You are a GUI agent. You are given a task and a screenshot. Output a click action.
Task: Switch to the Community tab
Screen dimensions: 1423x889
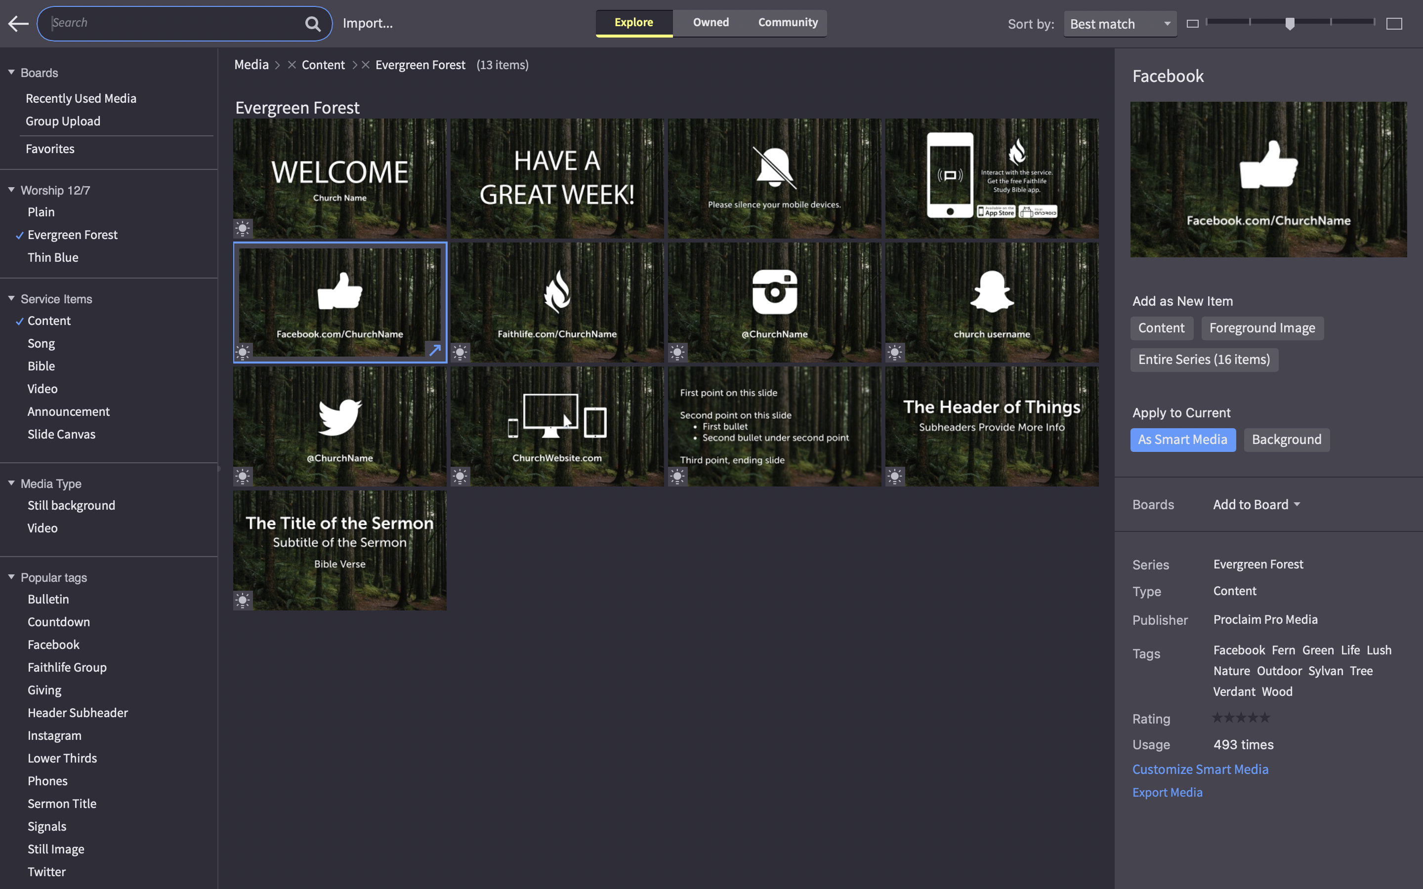788,23
